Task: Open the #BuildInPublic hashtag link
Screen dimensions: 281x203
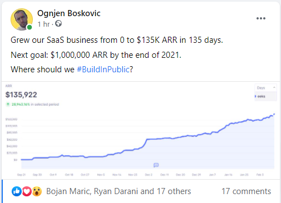Action: (103, 70)
